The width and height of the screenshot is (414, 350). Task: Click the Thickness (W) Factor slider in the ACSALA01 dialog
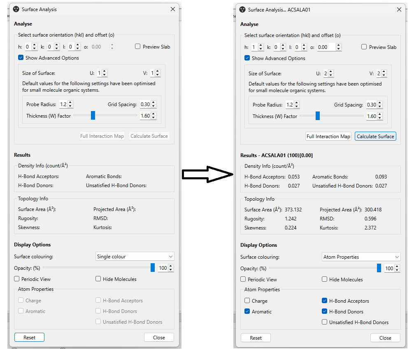pos(317,116)
